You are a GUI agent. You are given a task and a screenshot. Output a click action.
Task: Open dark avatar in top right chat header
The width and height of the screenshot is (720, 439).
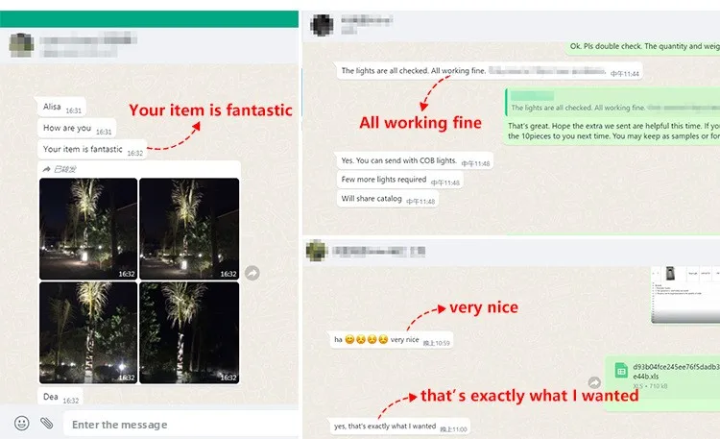[x=323, y=25]
